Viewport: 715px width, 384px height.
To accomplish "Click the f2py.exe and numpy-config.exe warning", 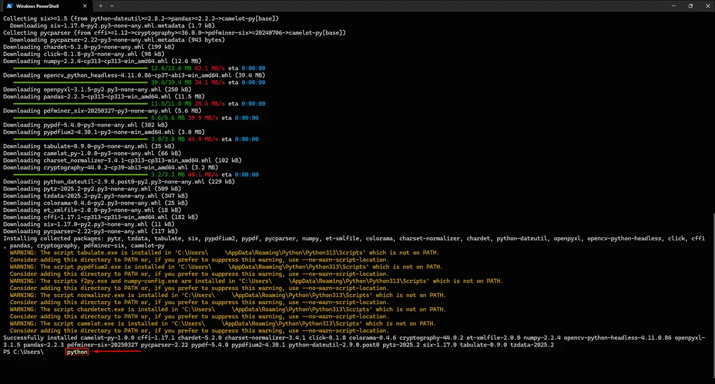I will click(256, 281).
